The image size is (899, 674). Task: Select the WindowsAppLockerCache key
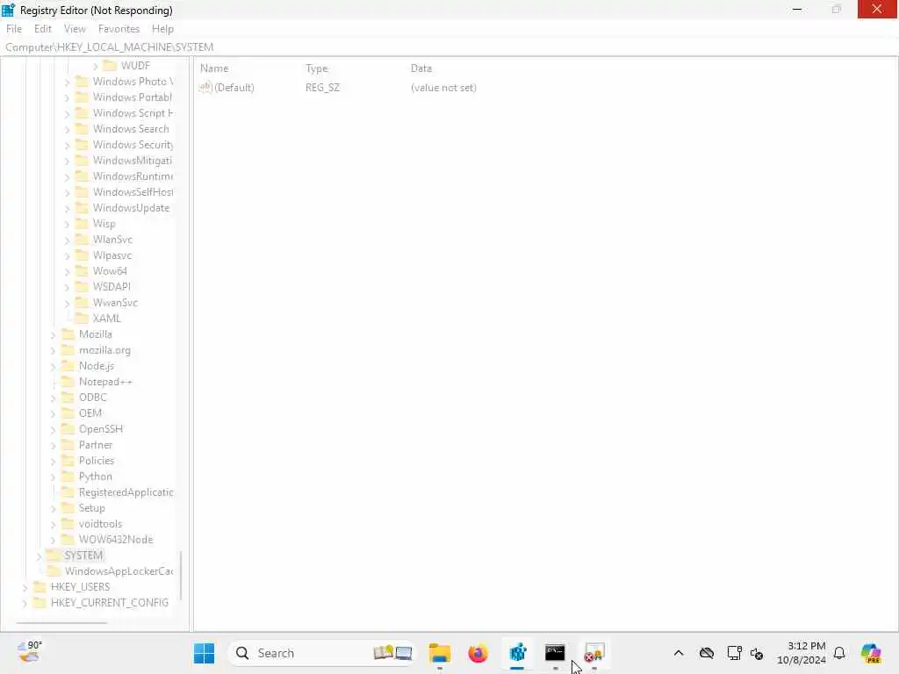pyautogui.click(x=119, y=571)
